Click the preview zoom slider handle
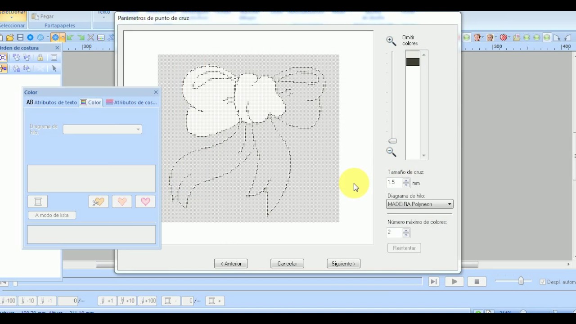This screenshot has height=324, width=576. pyautogui.click(x=392, y=141)
